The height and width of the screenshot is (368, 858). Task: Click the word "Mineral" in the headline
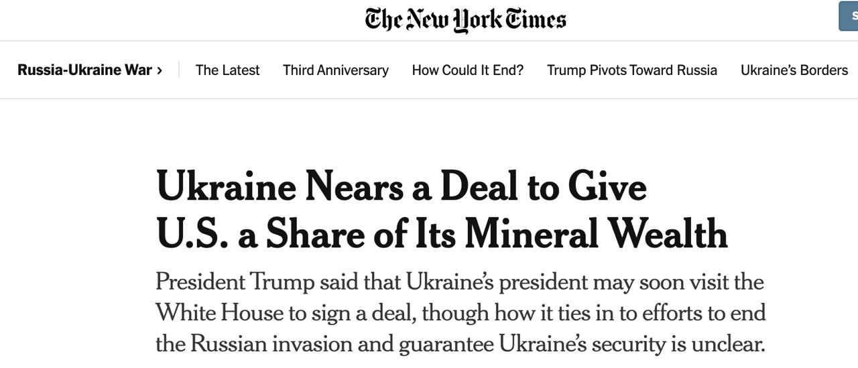[532, 233]
